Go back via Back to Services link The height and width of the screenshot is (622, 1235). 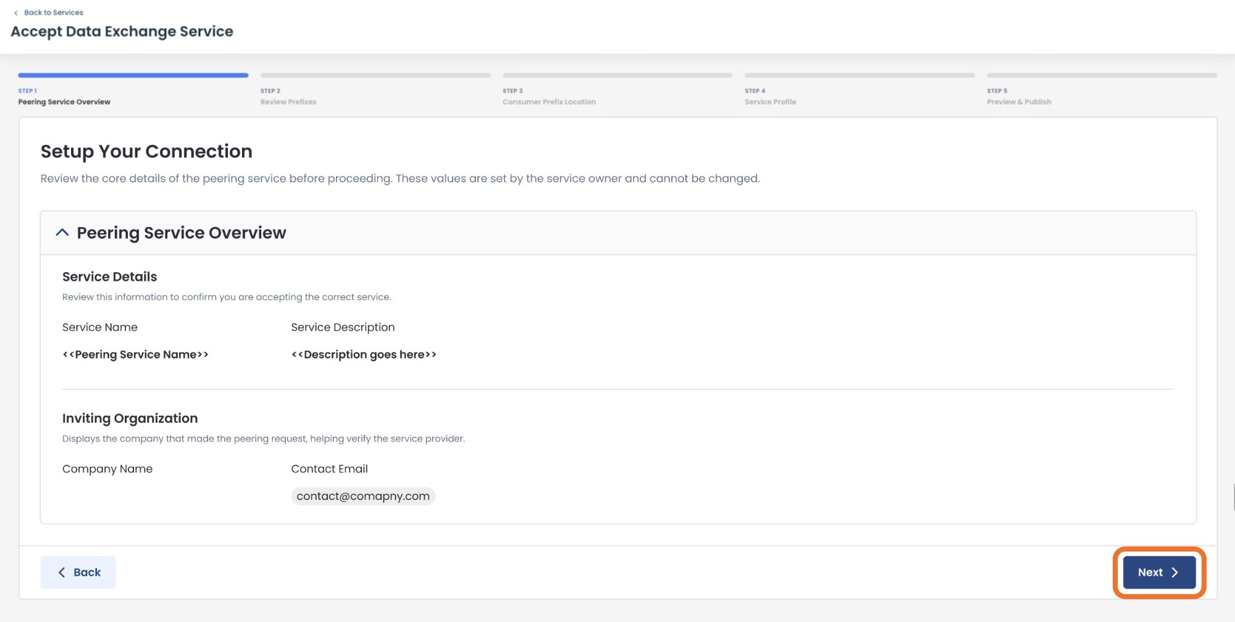coord(48,12)
